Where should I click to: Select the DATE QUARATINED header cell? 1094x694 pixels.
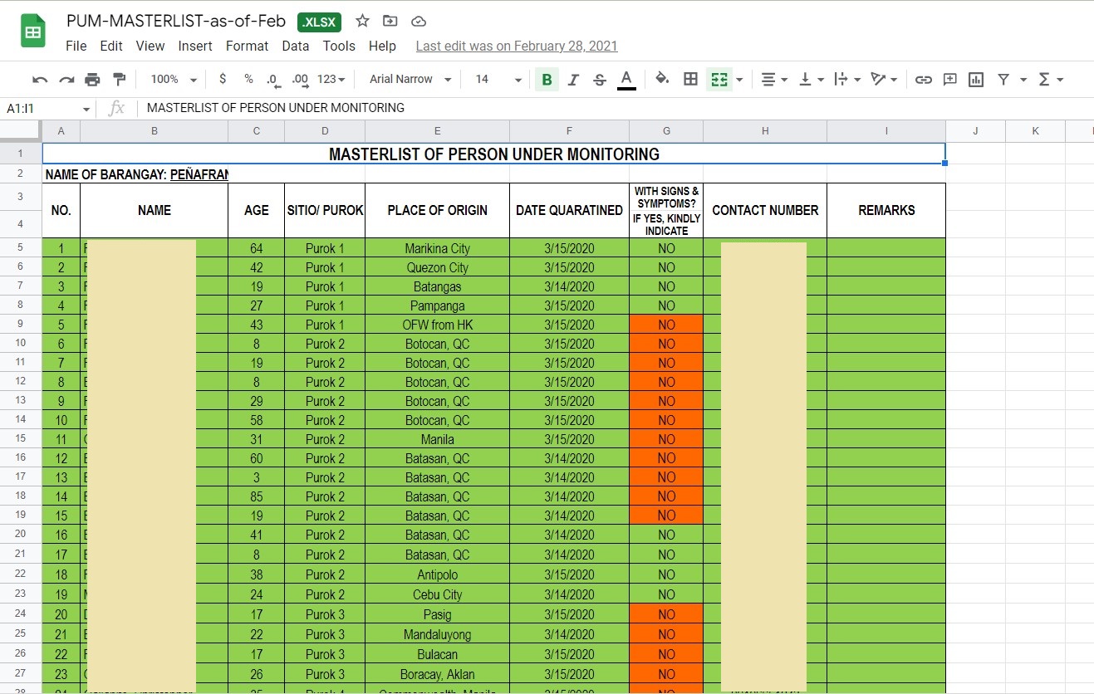pos(569,210)
